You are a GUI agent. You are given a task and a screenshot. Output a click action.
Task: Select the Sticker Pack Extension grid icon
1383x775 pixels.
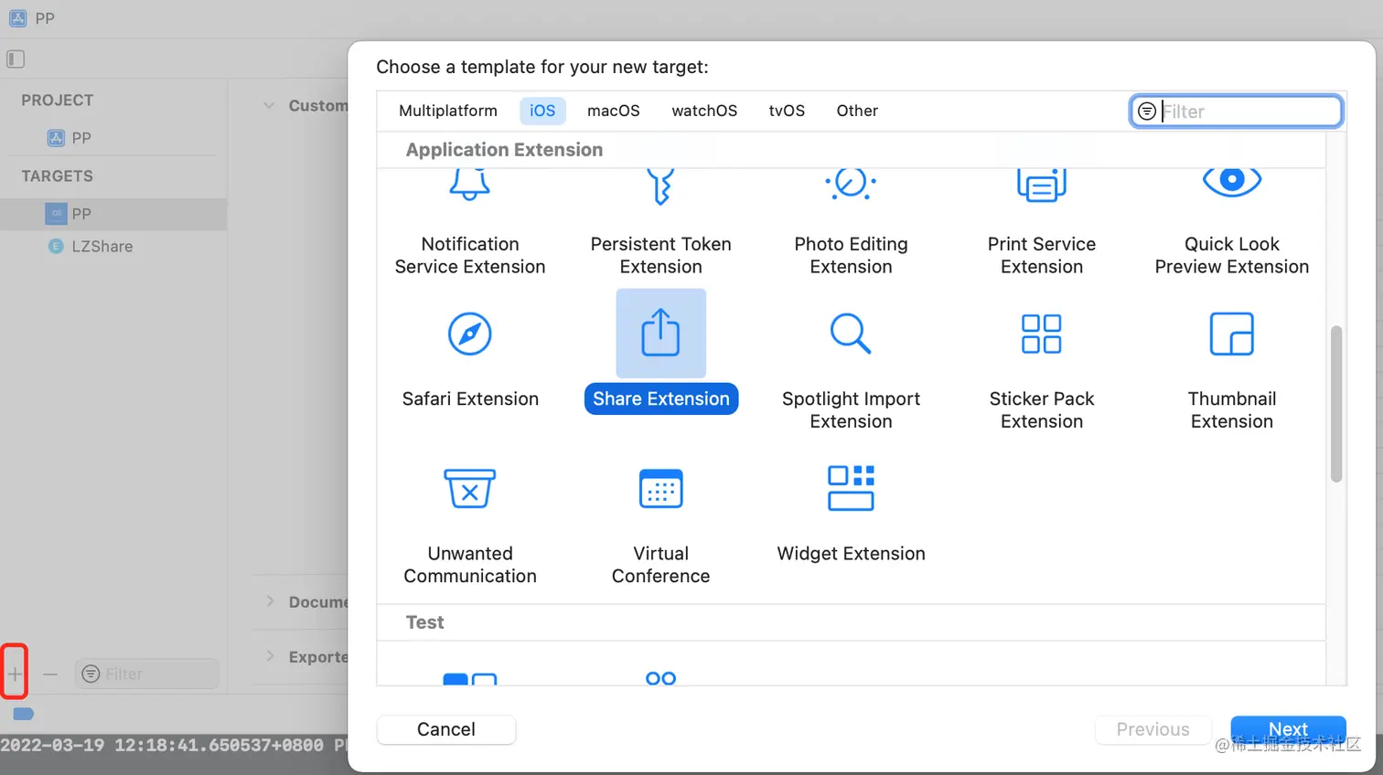coord(1042,334)
